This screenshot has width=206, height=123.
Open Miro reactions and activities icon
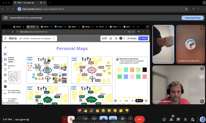click(x=104, y=38)
